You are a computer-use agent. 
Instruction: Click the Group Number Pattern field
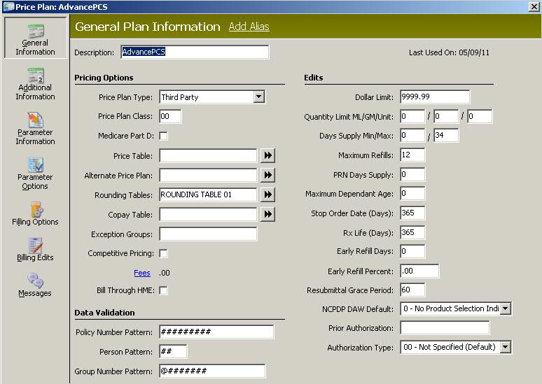click(x=212, y=371)
